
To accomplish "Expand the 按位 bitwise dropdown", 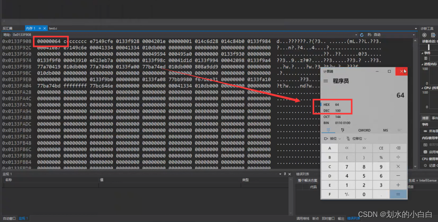I will pyautogui.click(x=332, y=139).
